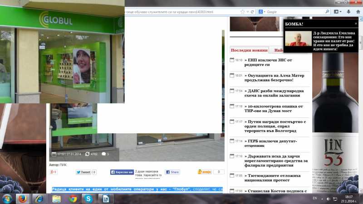Click the tweet count bubble
The image size is (363, 204).
tap(94, 172)
